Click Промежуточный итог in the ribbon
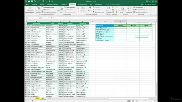Image resolution: width=182 pixels, height=102 pixels. pyautogui.click(x=140, y=12)
